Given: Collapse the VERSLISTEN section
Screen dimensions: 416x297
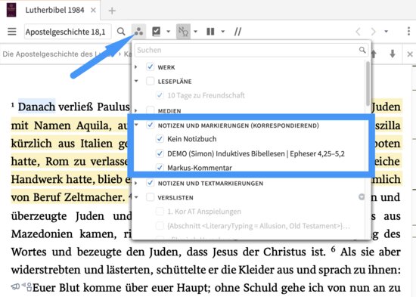Looking at the screenshot, I should [136, 197].
